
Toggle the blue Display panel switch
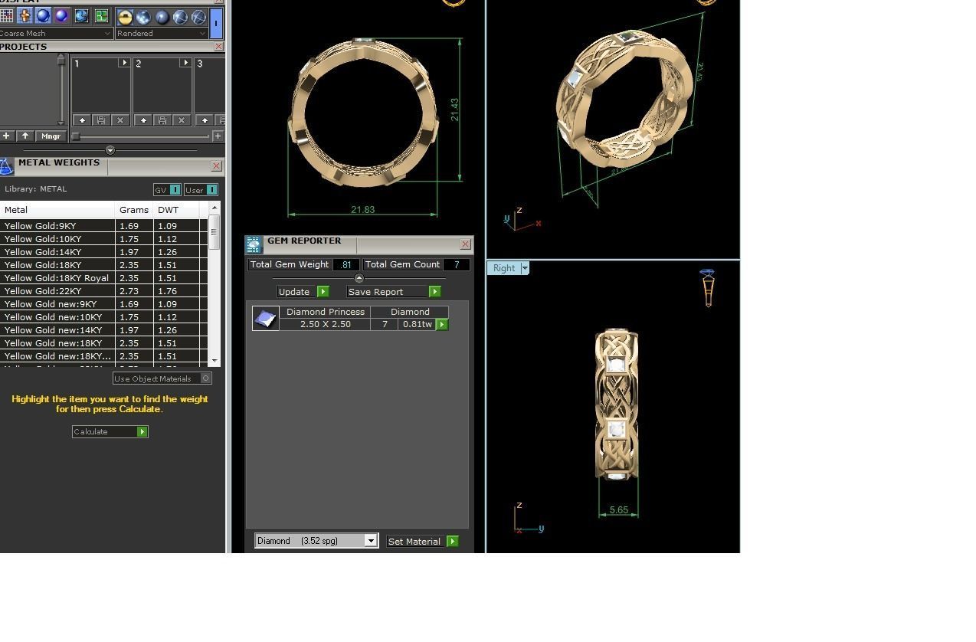point(216,23)
